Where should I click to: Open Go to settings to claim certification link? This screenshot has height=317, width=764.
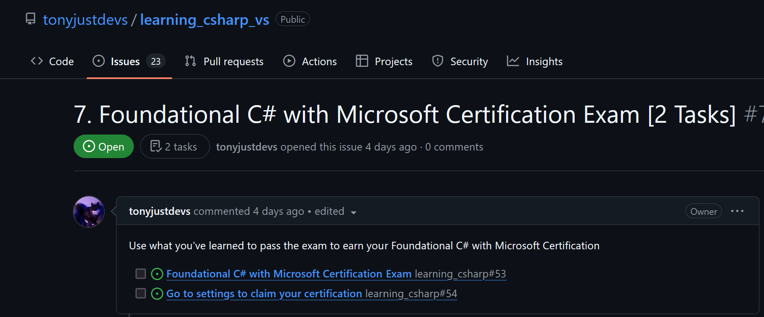point(264,293)
